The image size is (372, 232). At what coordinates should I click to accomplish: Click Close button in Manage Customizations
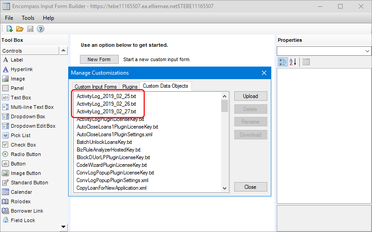coord(251,187)
